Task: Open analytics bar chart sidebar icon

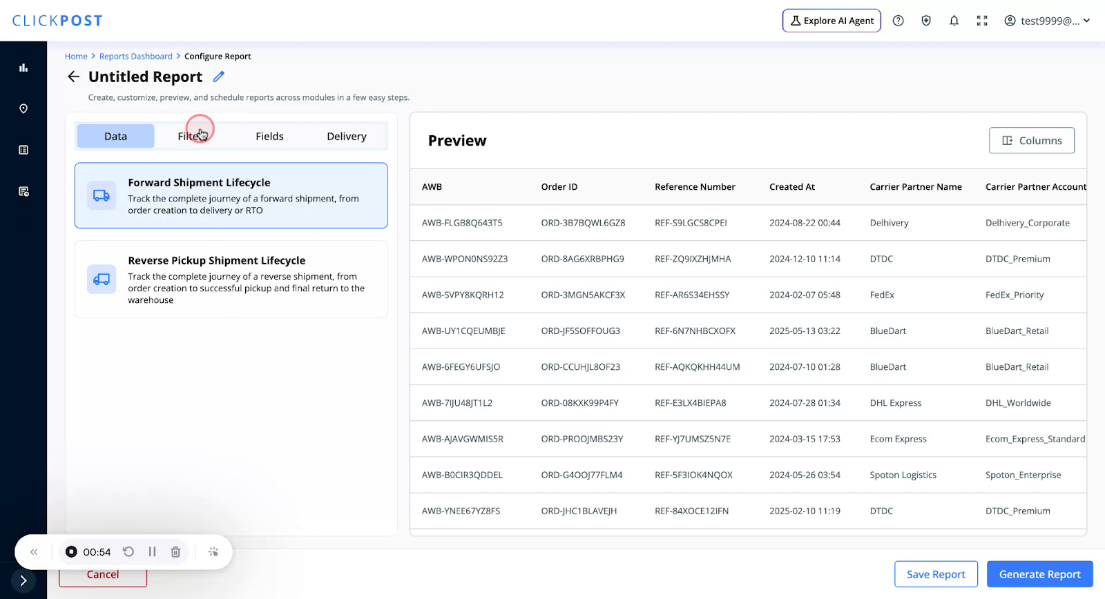Action: click(23, 68)
